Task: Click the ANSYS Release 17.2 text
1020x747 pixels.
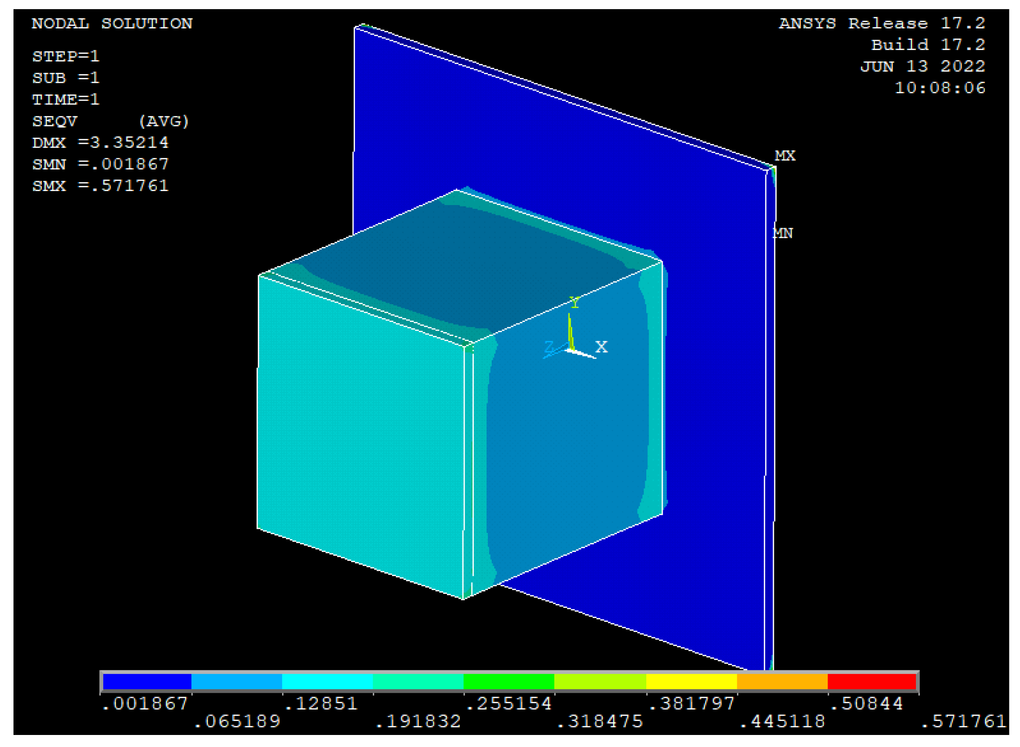Action: pyautogui.click(x=881, y=23)
